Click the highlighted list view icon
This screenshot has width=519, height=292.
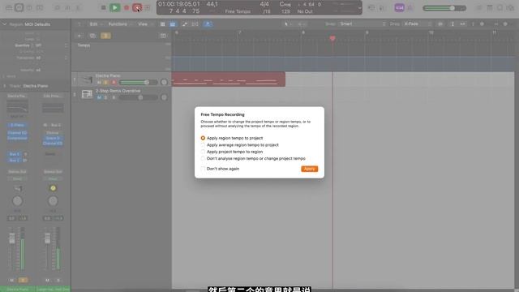[173, 24]
